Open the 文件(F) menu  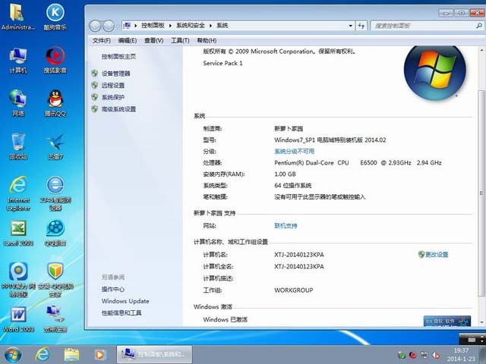coord(101,40)
